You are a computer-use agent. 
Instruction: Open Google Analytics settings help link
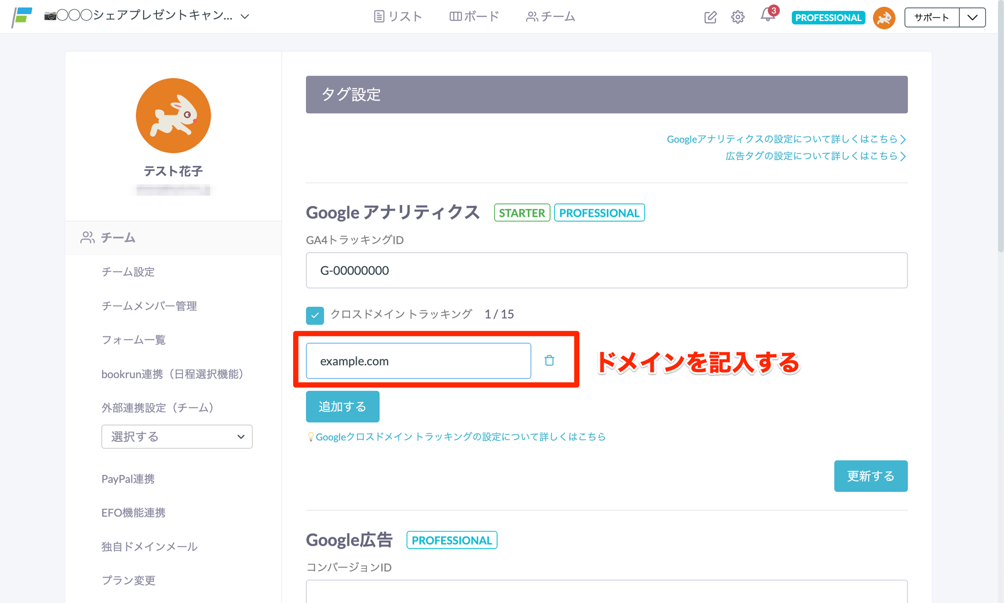[786, 139]
